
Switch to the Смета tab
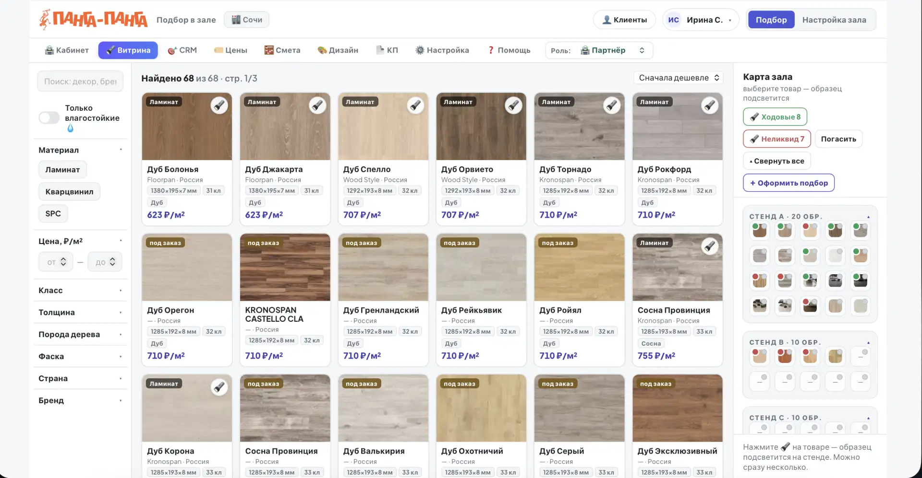(x=282, y=50)
